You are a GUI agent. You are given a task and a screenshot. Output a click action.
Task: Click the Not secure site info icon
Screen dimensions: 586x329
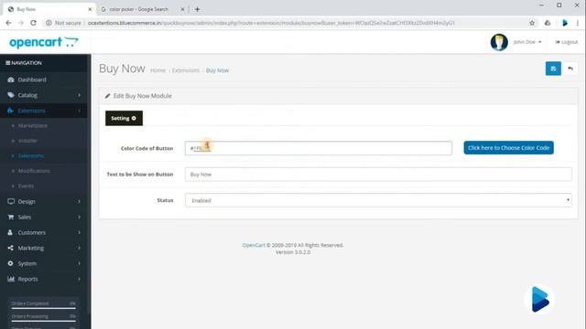point(49,23)
